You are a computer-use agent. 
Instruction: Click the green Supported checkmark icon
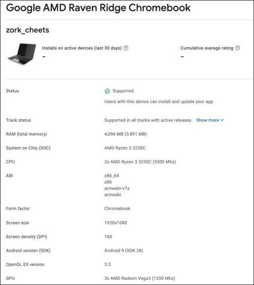pos(107,91)
